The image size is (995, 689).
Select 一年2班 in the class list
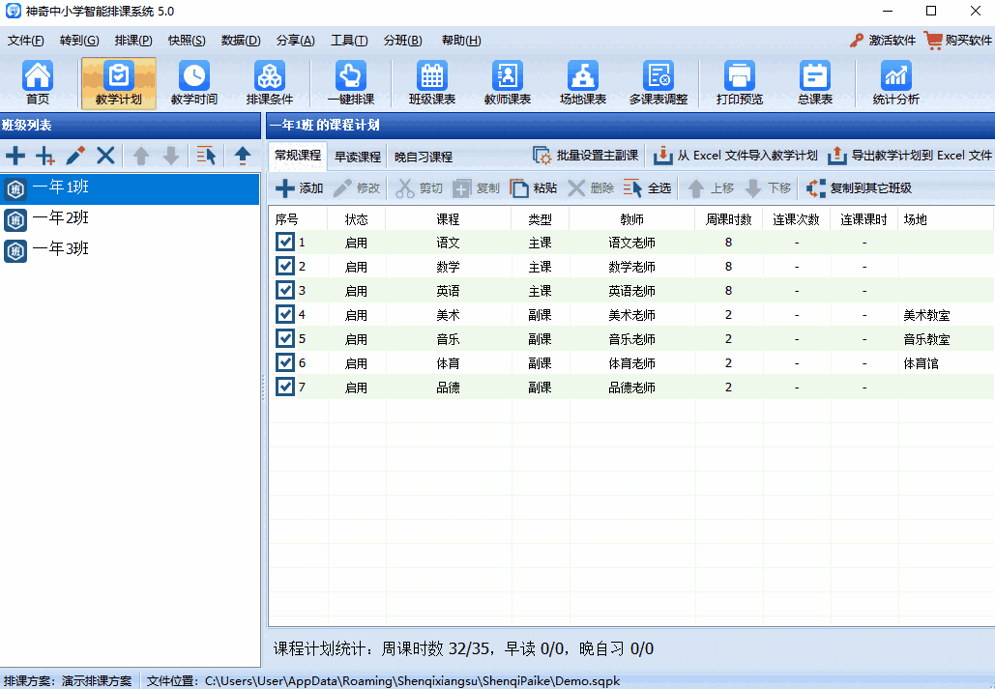(58, 220)
